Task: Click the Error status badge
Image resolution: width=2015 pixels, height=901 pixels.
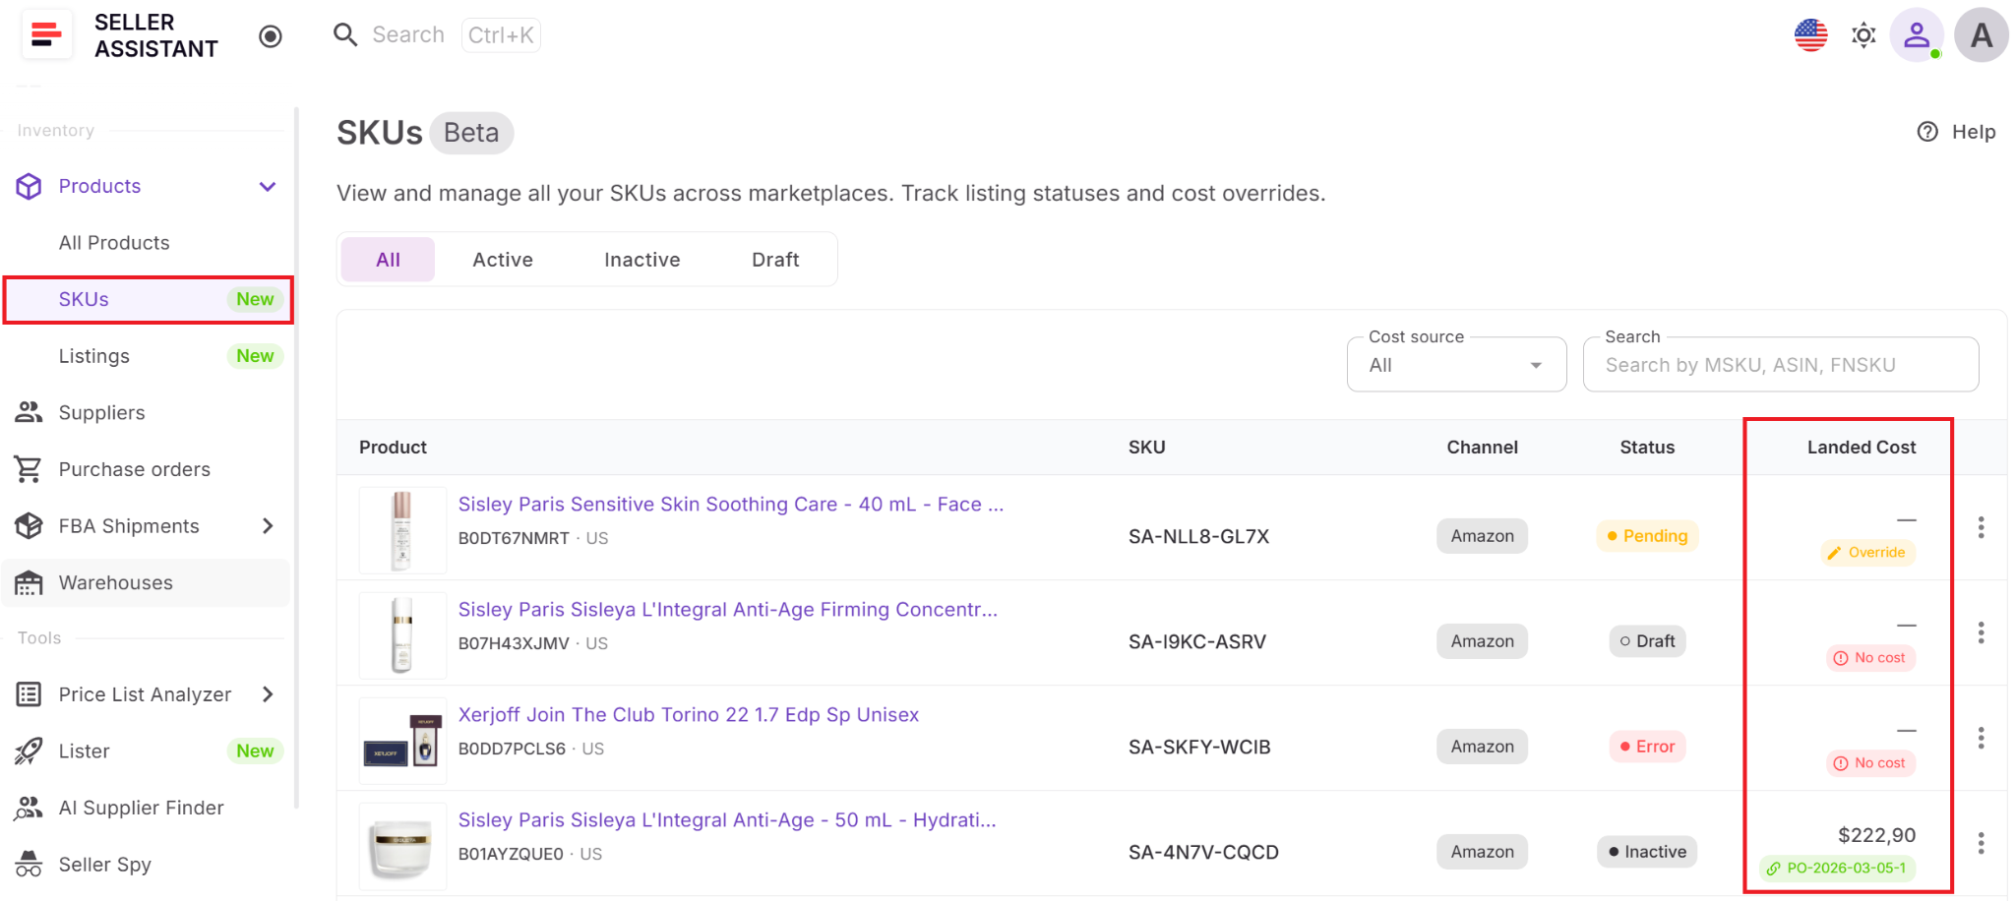Action: [x=1648, y=747]
